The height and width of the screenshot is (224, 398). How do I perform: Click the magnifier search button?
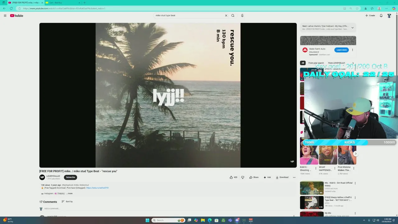coord(233,16)
